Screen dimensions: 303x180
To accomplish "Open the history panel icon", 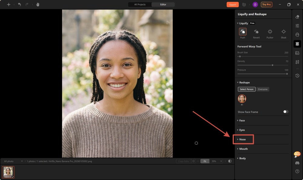I will click(297, 76).
